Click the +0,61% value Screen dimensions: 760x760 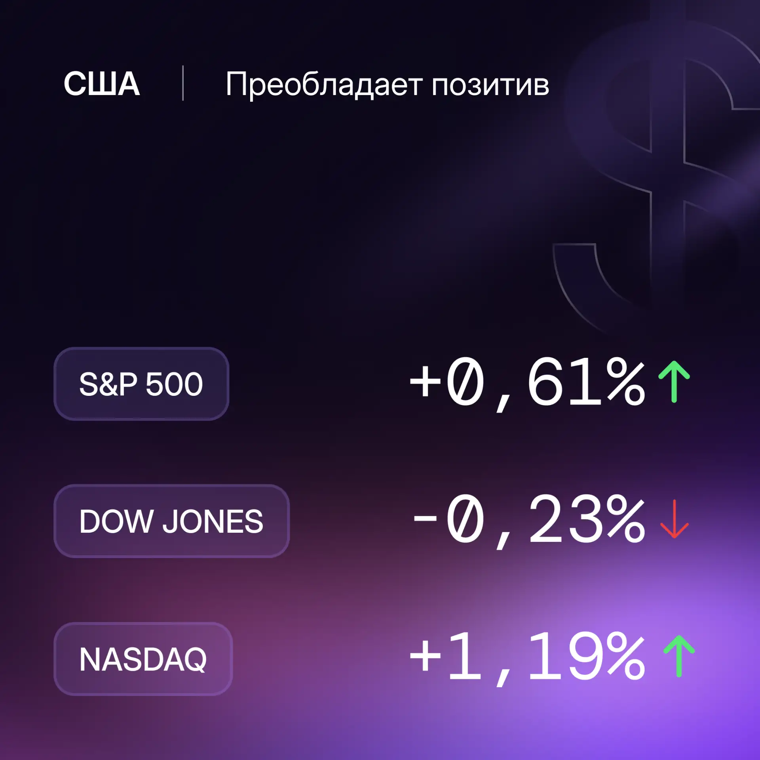pyautogui.click(x=527, y=383)
